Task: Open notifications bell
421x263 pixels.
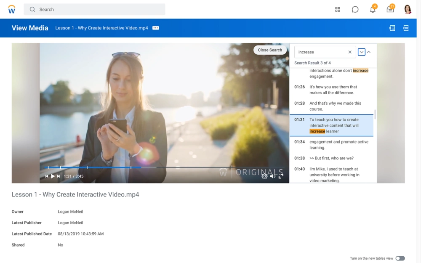Action: [x=373, y=9]
